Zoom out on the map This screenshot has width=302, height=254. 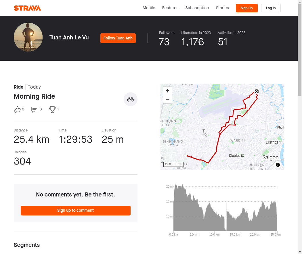pos(167,99)
